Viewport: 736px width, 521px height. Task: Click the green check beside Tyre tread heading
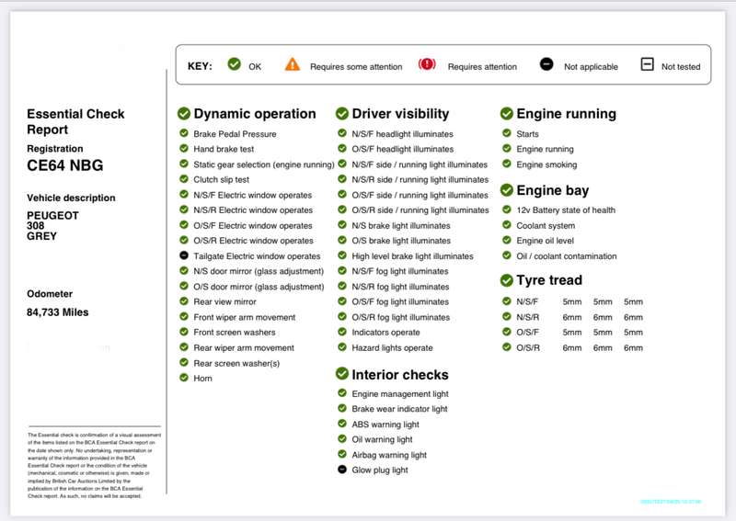coord(506,280)
